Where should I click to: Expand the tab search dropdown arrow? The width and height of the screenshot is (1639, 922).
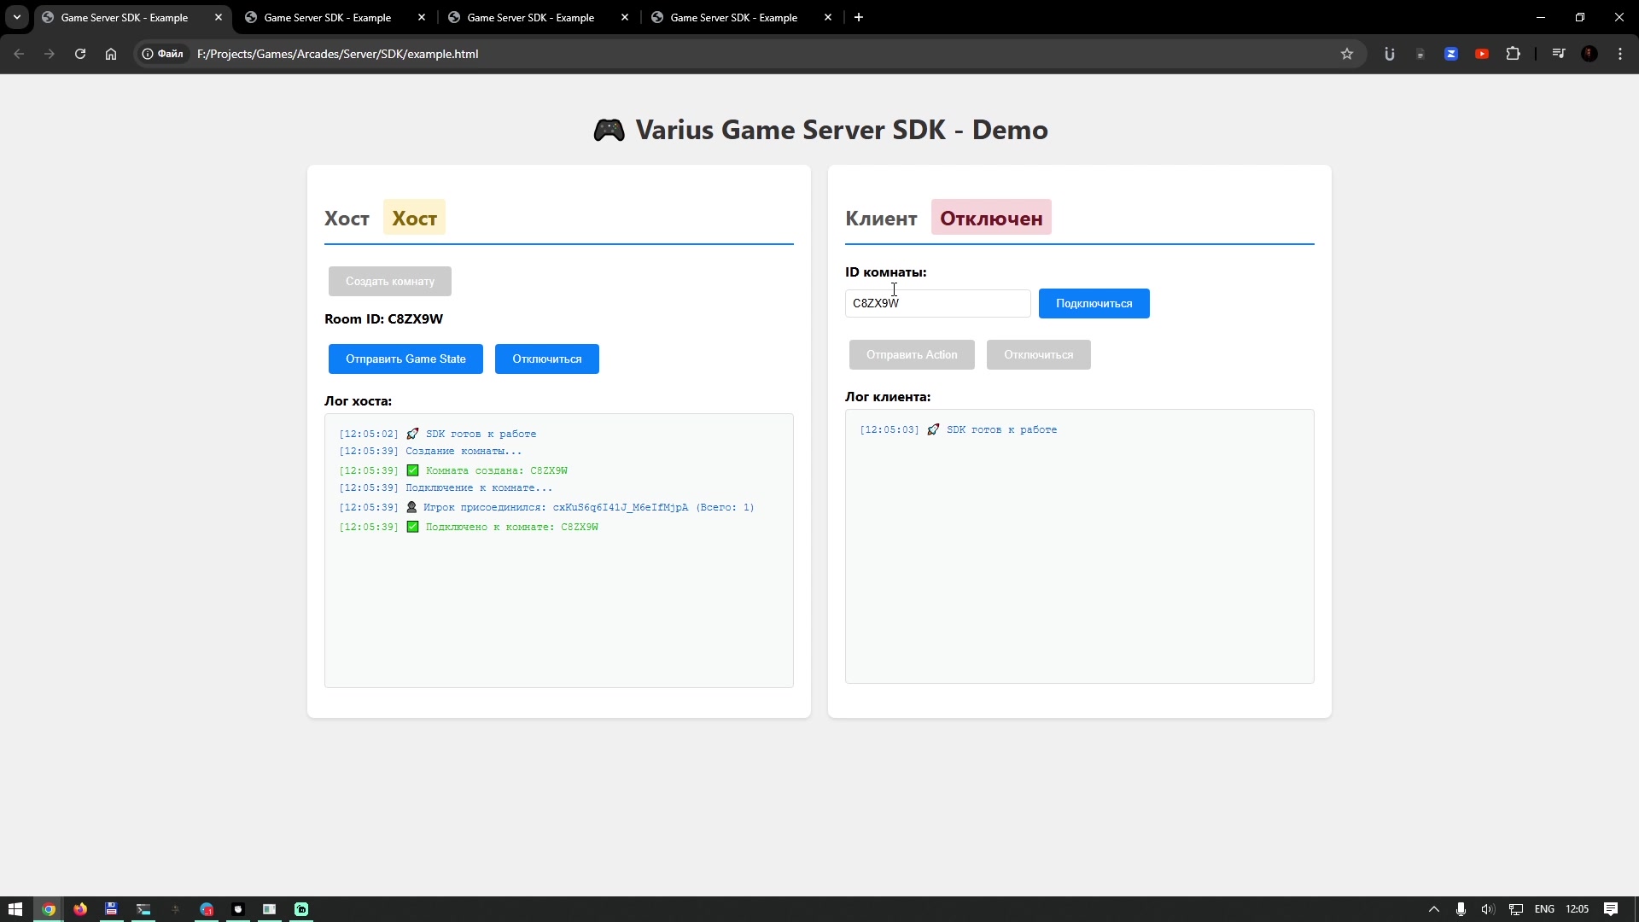click(x=16, y=17)
